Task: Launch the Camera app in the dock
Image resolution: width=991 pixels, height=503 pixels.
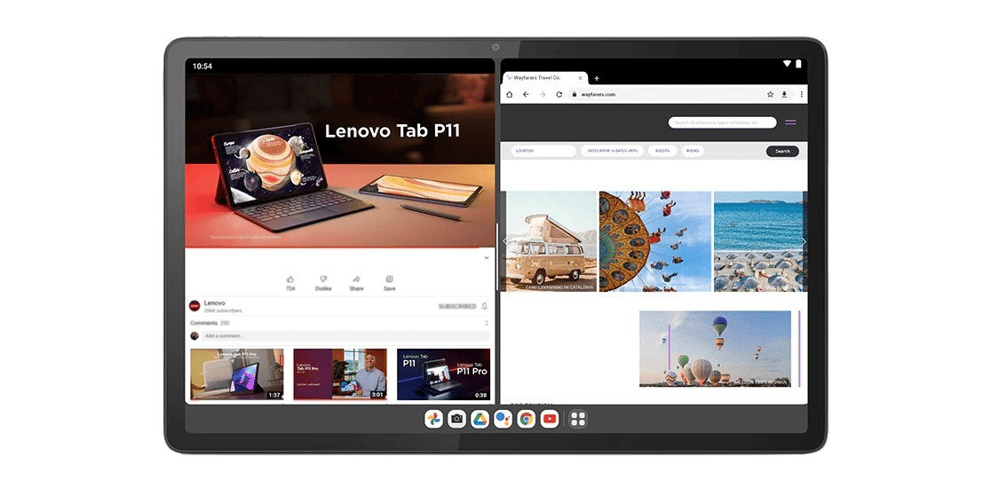Action: (457, 419)
